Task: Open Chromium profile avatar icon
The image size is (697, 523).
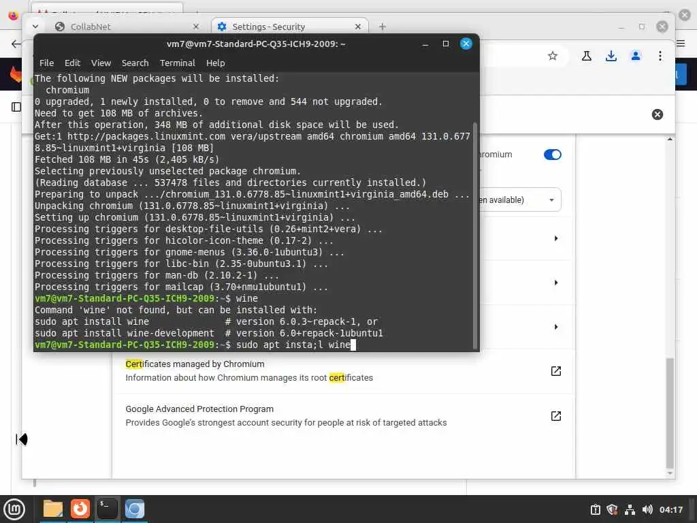Action: (x=636, y=56)
